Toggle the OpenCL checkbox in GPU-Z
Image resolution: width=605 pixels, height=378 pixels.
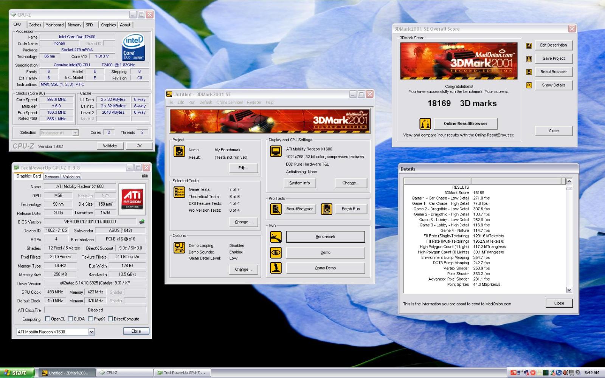pyautogui.click(x=48, y=319)
